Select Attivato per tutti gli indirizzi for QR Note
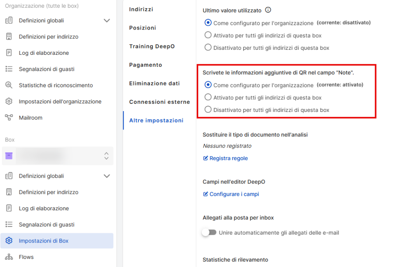This screenshot has height=267, width=398. 208,97
